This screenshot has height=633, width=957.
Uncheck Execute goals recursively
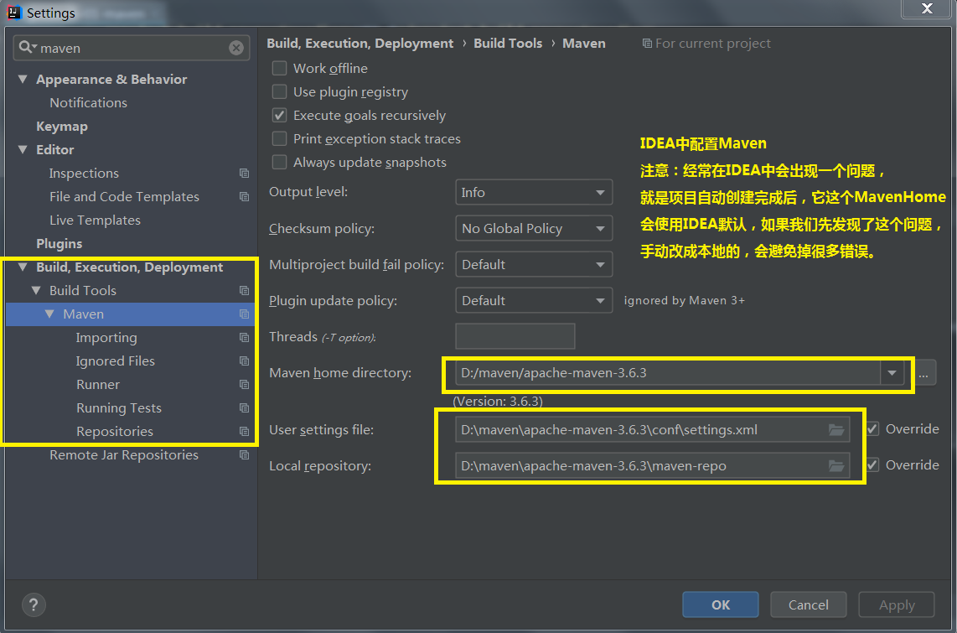point(280,115)
